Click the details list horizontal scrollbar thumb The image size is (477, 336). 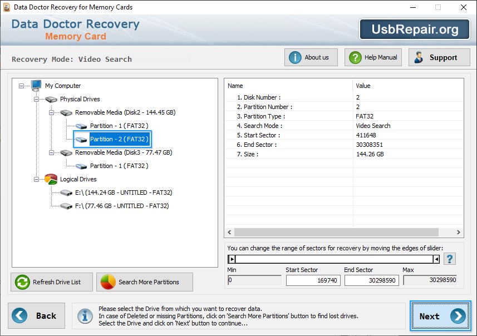(x=336, y=233)
